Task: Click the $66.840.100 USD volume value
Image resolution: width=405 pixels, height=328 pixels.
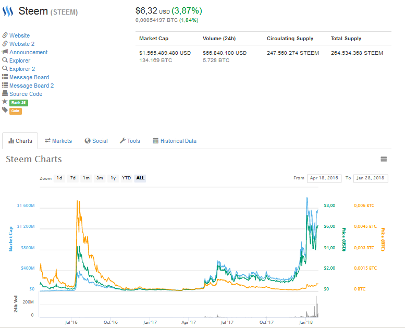Action: [x=225, y=53]
